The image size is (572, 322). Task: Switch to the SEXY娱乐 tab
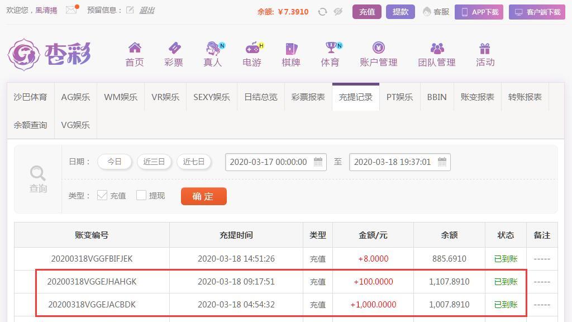(x=212, y=97)
